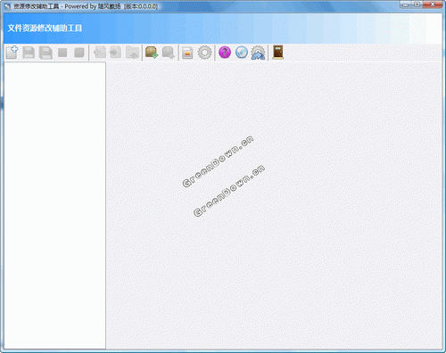Exit using the brown door icon
The height and width of the screenshot is (353, 446).
(x=278, y=53)
